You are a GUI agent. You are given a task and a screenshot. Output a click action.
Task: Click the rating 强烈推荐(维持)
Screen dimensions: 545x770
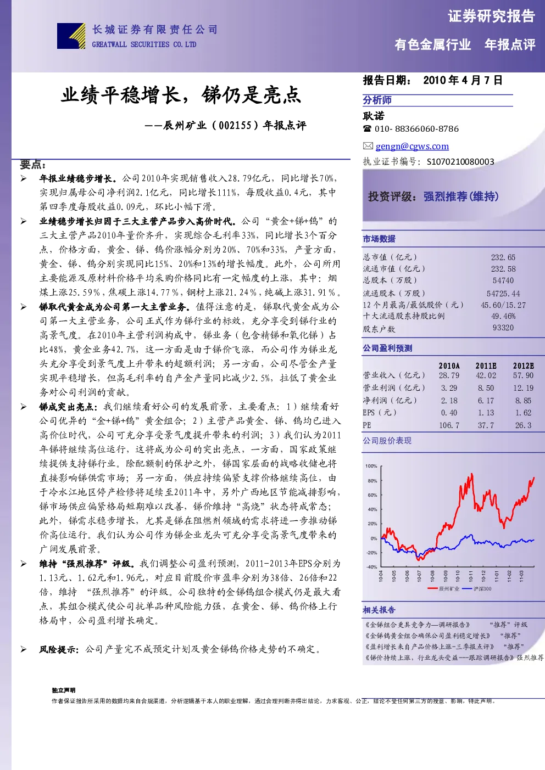pyautogui.click(x=461, y=196)
